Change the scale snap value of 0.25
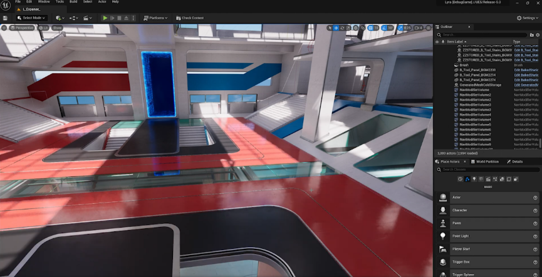This screenshot has width=542, height=277. pyautogui.click(x=407, y=28)
